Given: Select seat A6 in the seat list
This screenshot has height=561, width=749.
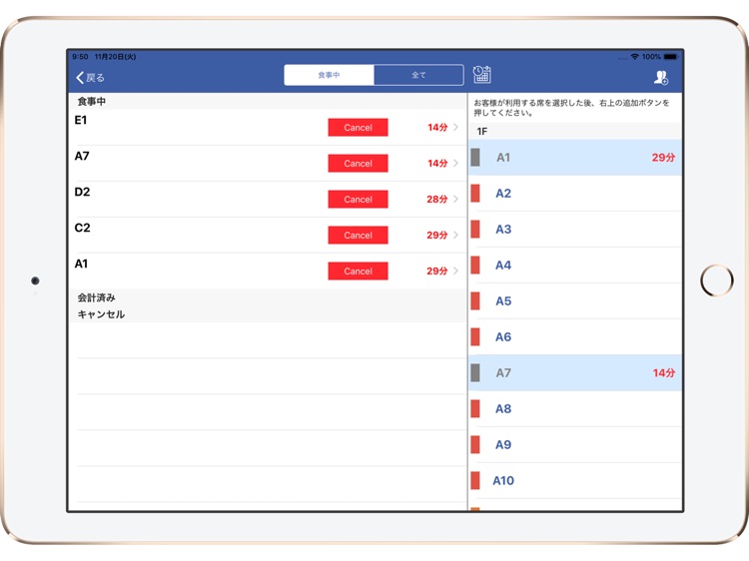Looking at the screenshot, I should (x=575, y=336).
